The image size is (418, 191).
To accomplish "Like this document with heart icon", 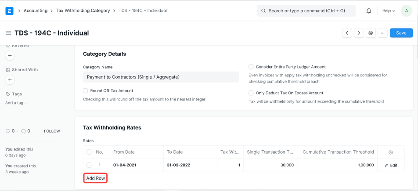I will pos(8,131).
